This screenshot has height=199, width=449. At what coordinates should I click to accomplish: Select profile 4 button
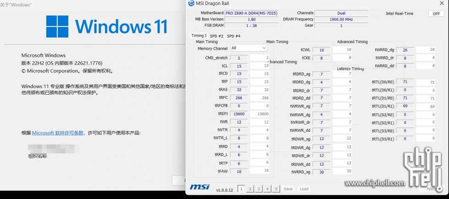[268, 188]
